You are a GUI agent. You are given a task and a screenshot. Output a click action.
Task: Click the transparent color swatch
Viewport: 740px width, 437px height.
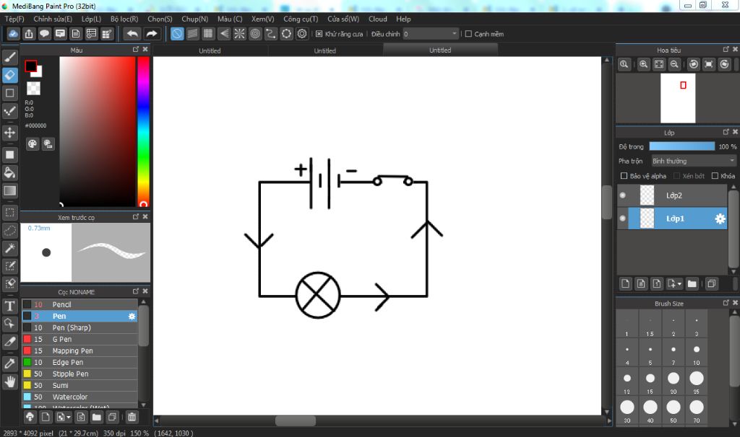click(x=33, y=89)
